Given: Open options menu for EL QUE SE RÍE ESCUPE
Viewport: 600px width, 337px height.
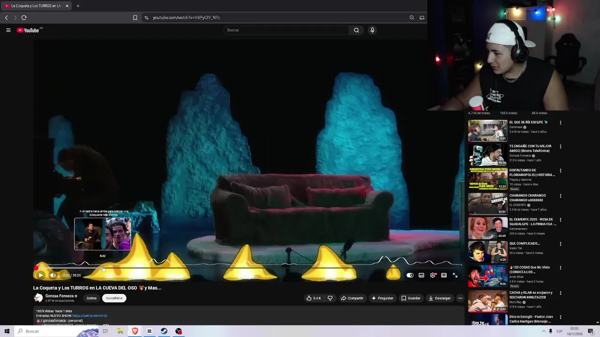Looking at the screenshot, I should pos(560,123).
